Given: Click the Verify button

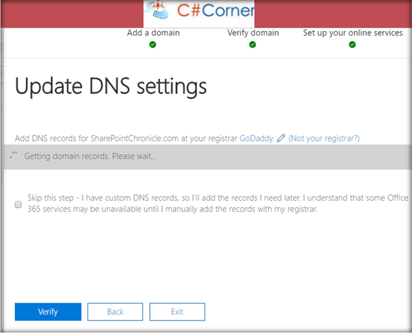Looking at the screenshot, I should tap(48, 312).
